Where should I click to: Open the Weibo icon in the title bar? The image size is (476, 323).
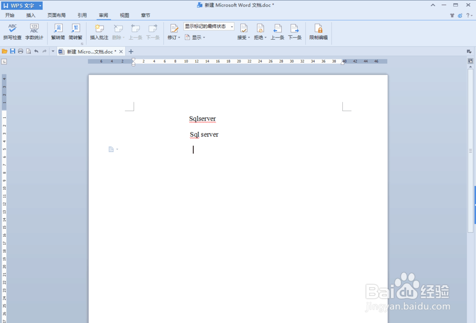(x=460, y=16)
